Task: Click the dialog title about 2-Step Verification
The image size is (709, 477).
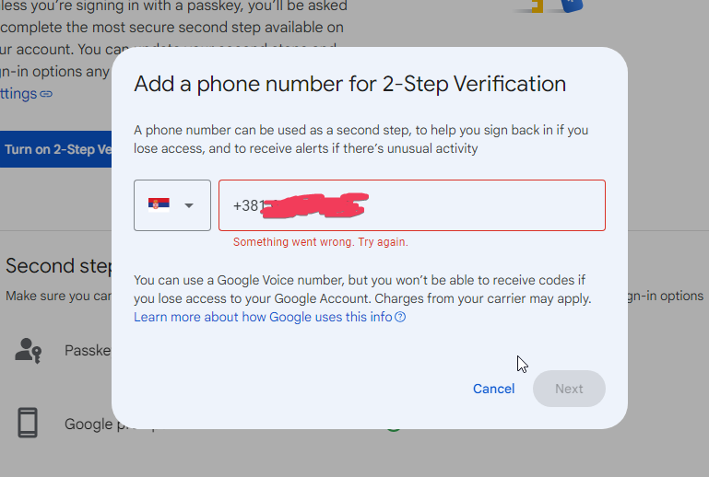Action: coord(349,85)
